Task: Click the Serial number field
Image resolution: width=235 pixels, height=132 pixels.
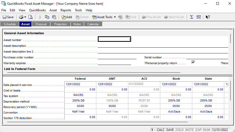Action: point(207,57)
